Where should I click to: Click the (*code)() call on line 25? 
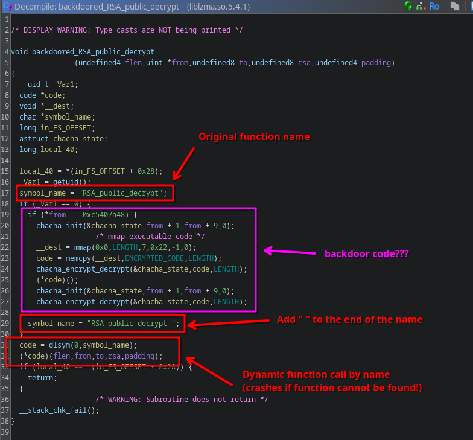pyautogui.click(x=57, y=280)
